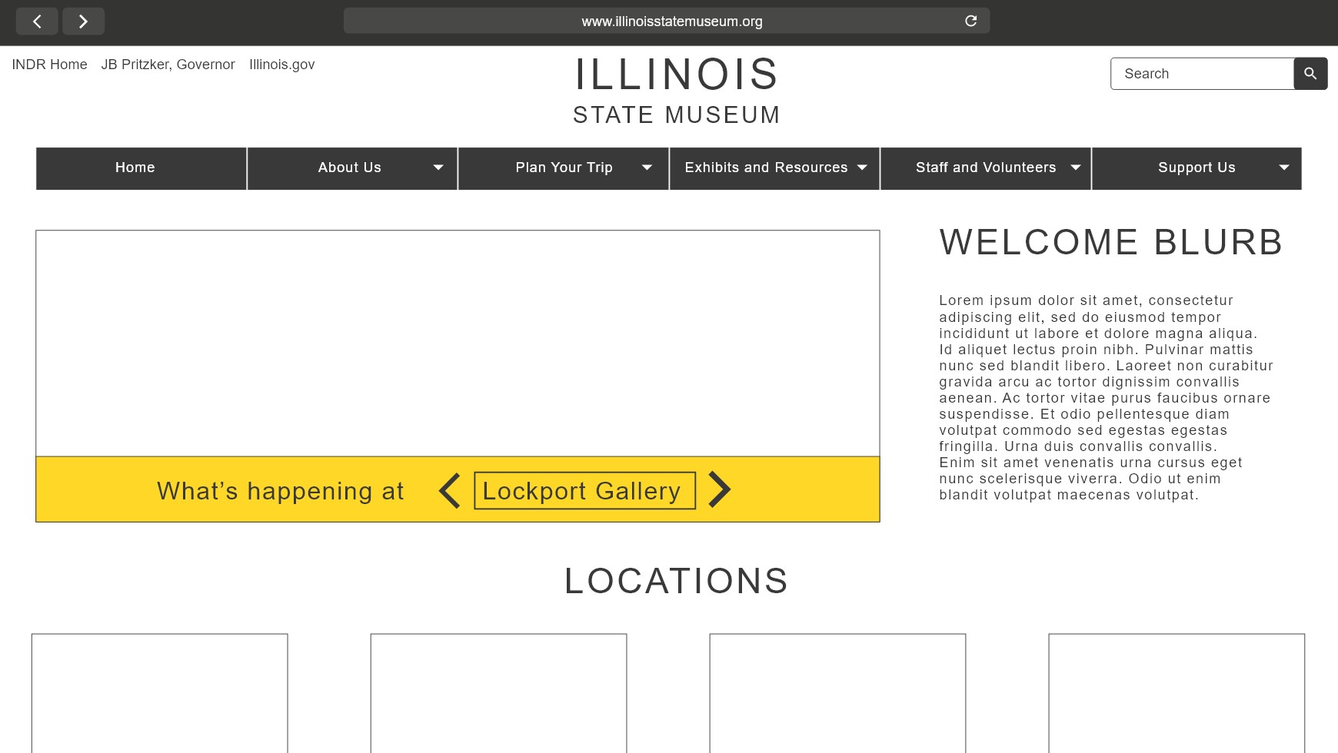The image size is (1338, 753).
Task: Click the magnifying glass search button
Action: click(x=1310, y=74)
